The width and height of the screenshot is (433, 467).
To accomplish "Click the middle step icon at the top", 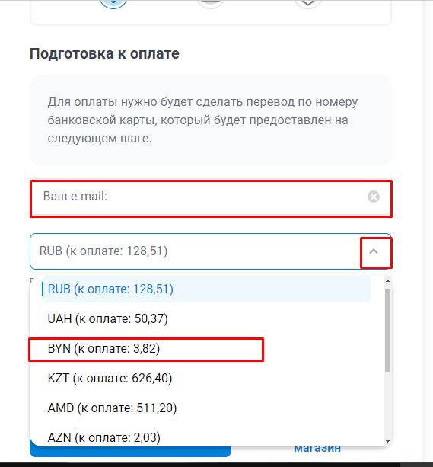I will tap(210, 4).
